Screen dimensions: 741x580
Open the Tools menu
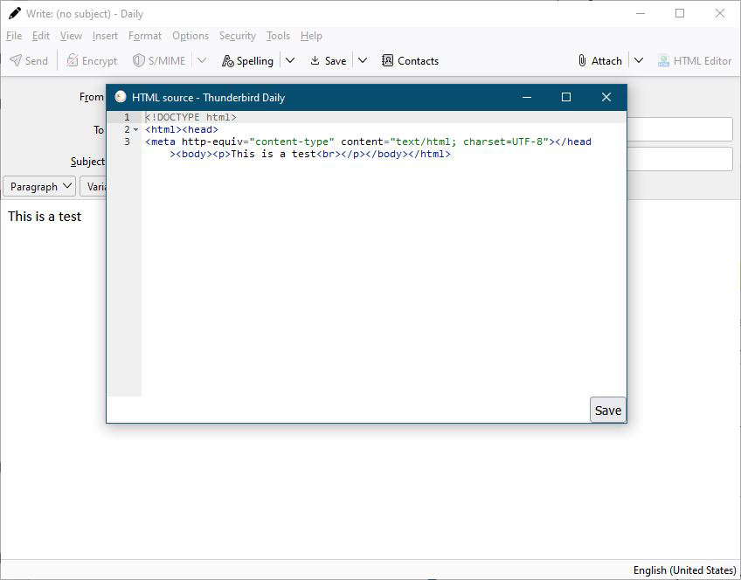pos(278,36)
